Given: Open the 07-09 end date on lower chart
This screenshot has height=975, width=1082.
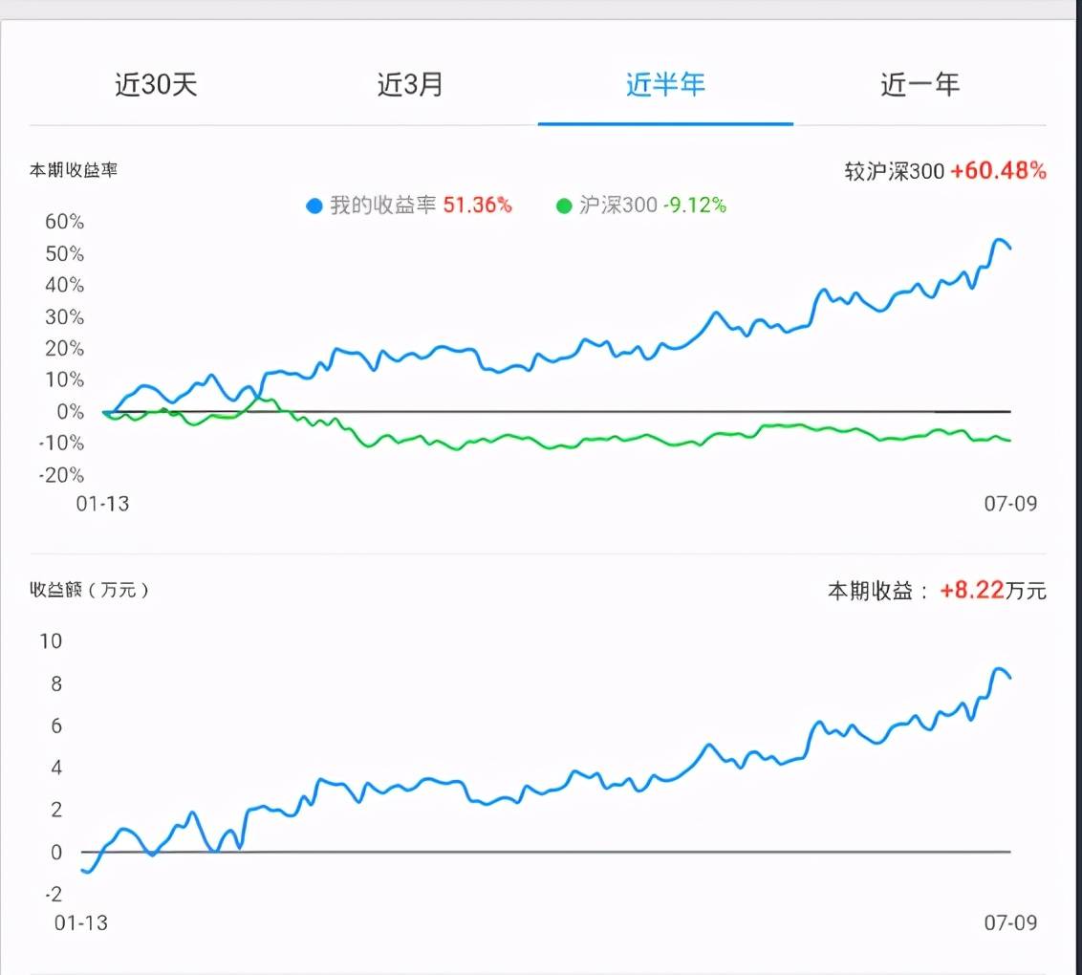Looking at the screenshot, I should [1013, 923].
